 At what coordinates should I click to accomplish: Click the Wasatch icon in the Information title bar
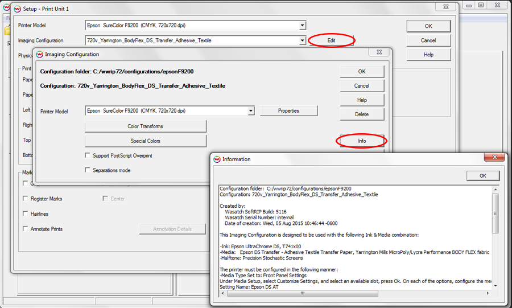tap(217, 159)
